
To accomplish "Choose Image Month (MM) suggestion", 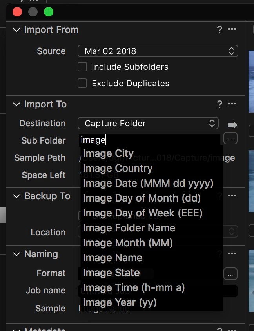I will click(151, 243).
